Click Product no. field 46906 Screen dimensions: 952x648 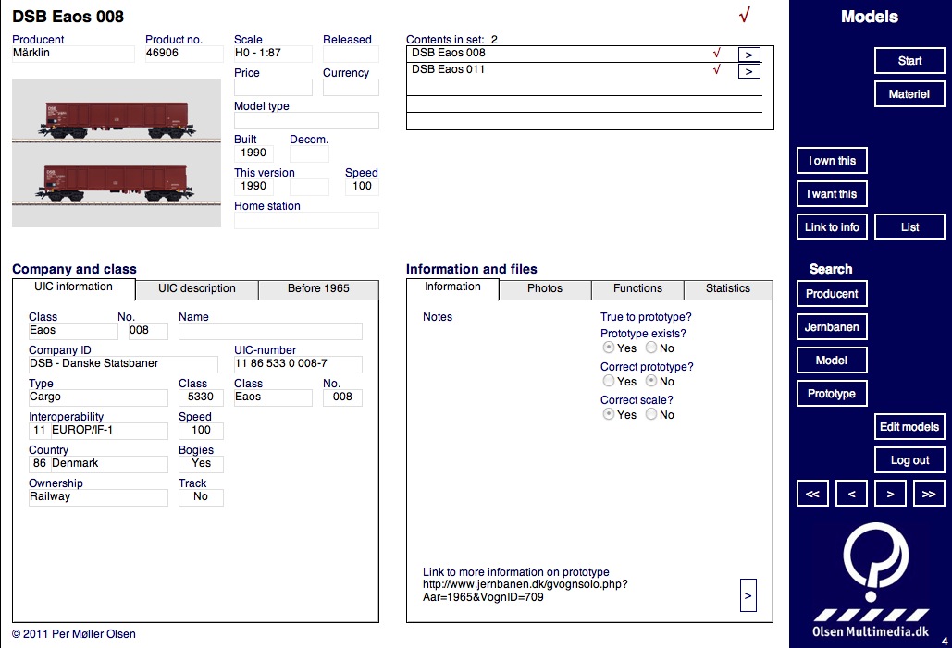click(184, 54)
